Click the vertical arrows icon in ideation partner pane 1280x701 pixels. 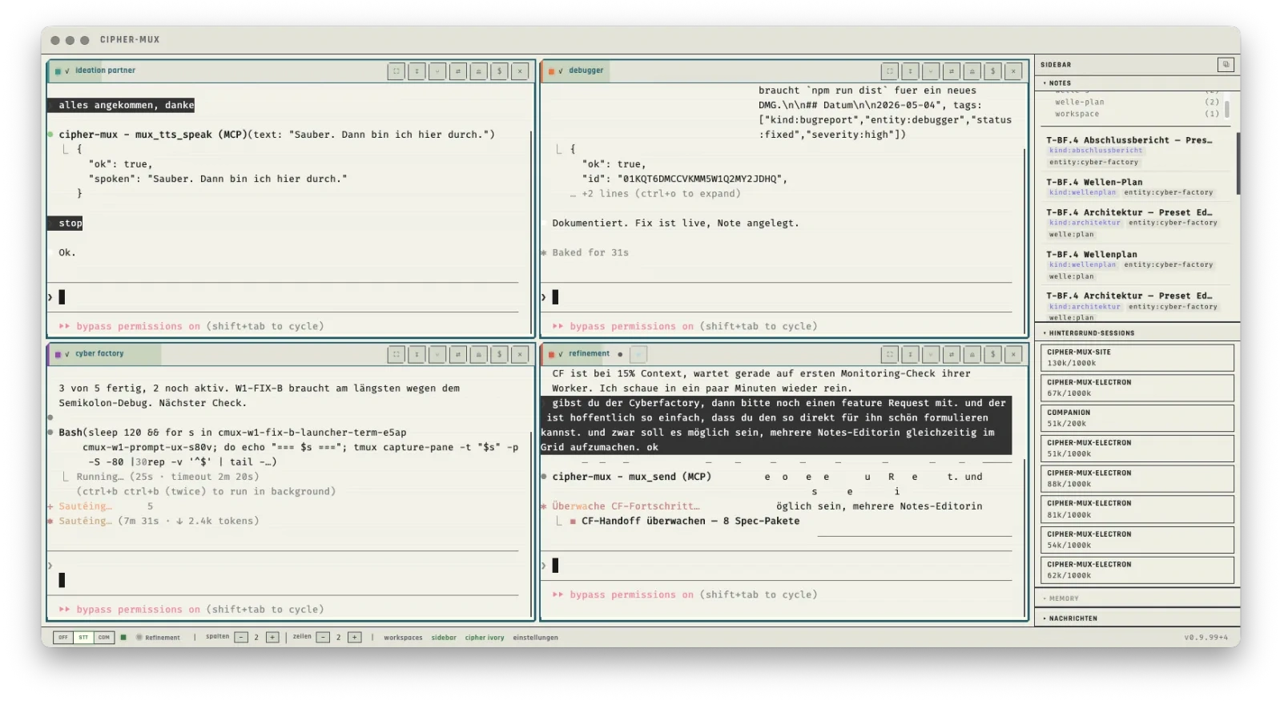417,71
